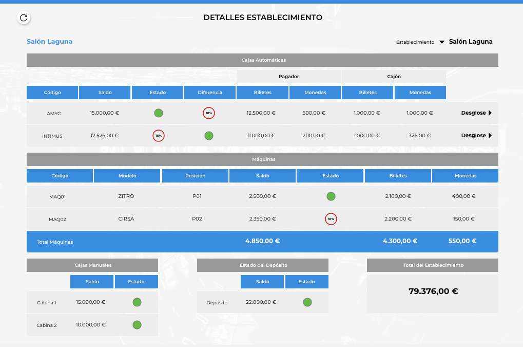
Task: Click INTIMUS green Diferencia indicator
Action: click(209, 136)
